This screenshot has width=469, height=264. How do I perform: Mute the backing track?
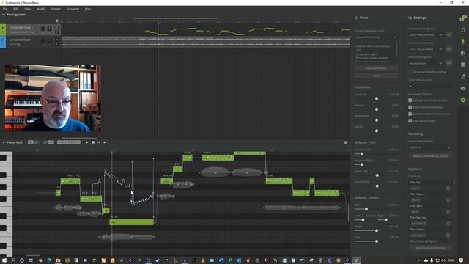tap(57, 40)
